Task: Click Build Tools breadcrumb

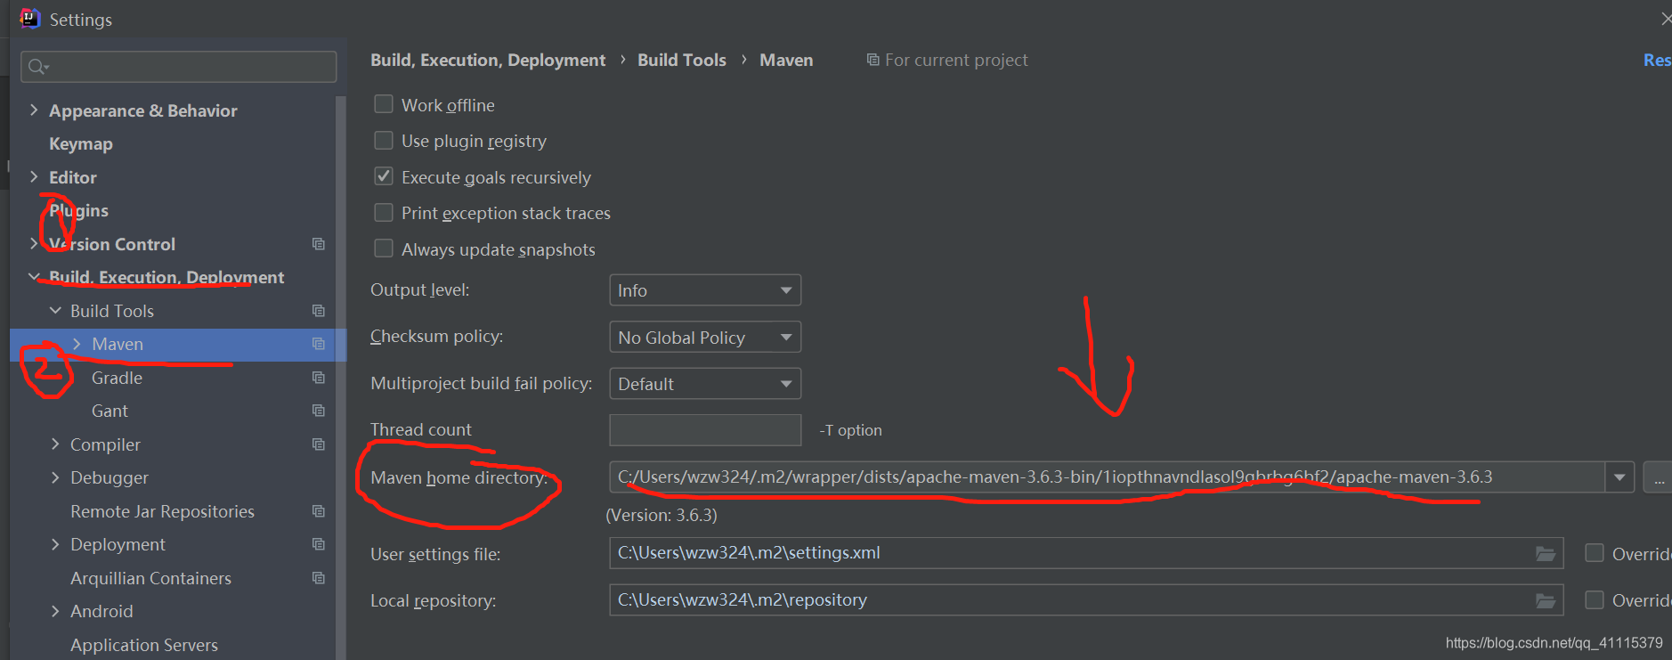Action: (x=682, y=60)
